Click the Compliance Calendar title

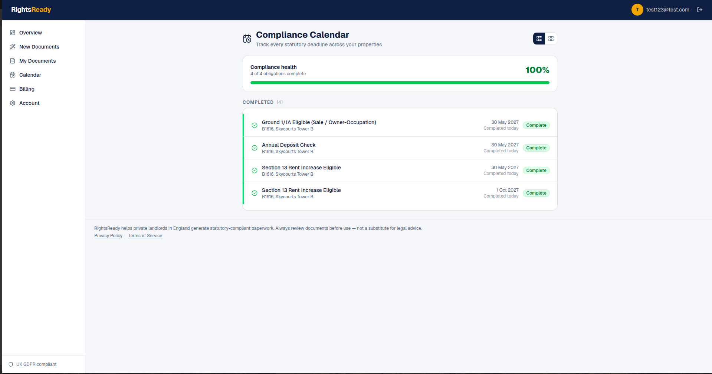[302, 35]
